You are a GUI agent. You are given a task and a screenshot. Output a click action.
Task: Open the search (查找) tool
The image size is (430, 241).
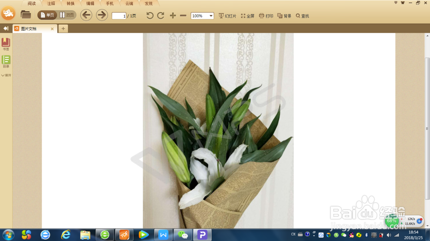pos(302,16)
